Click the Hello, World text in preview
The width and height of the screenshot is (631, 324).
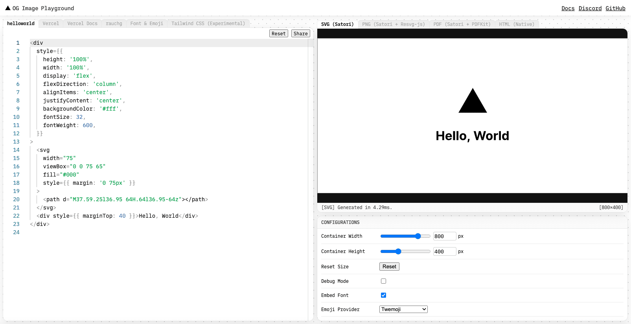click(472, 136)
